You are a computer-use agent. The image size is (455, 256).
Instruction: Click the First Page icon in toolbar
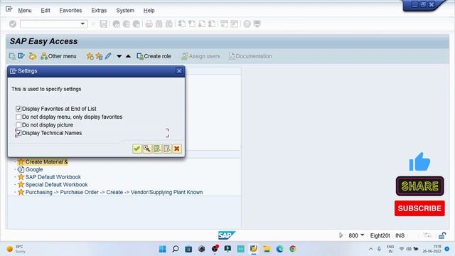pos(182,23)
